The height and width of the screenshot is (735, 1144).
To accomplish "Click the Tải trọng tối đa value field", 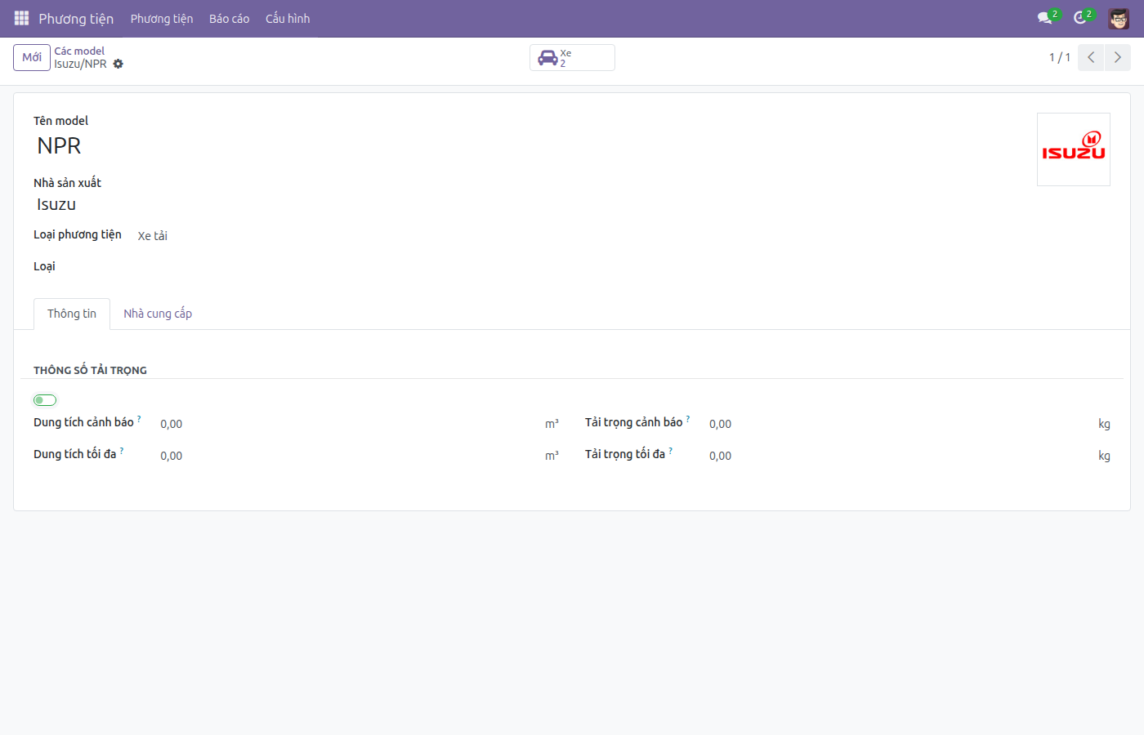I will click(899, 456).
